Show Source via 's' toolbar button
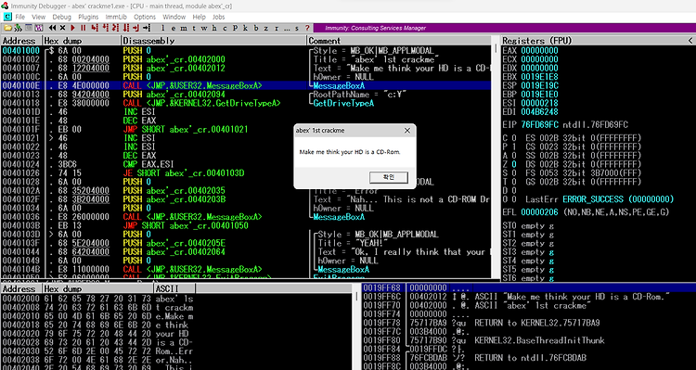 coord(297,28)
